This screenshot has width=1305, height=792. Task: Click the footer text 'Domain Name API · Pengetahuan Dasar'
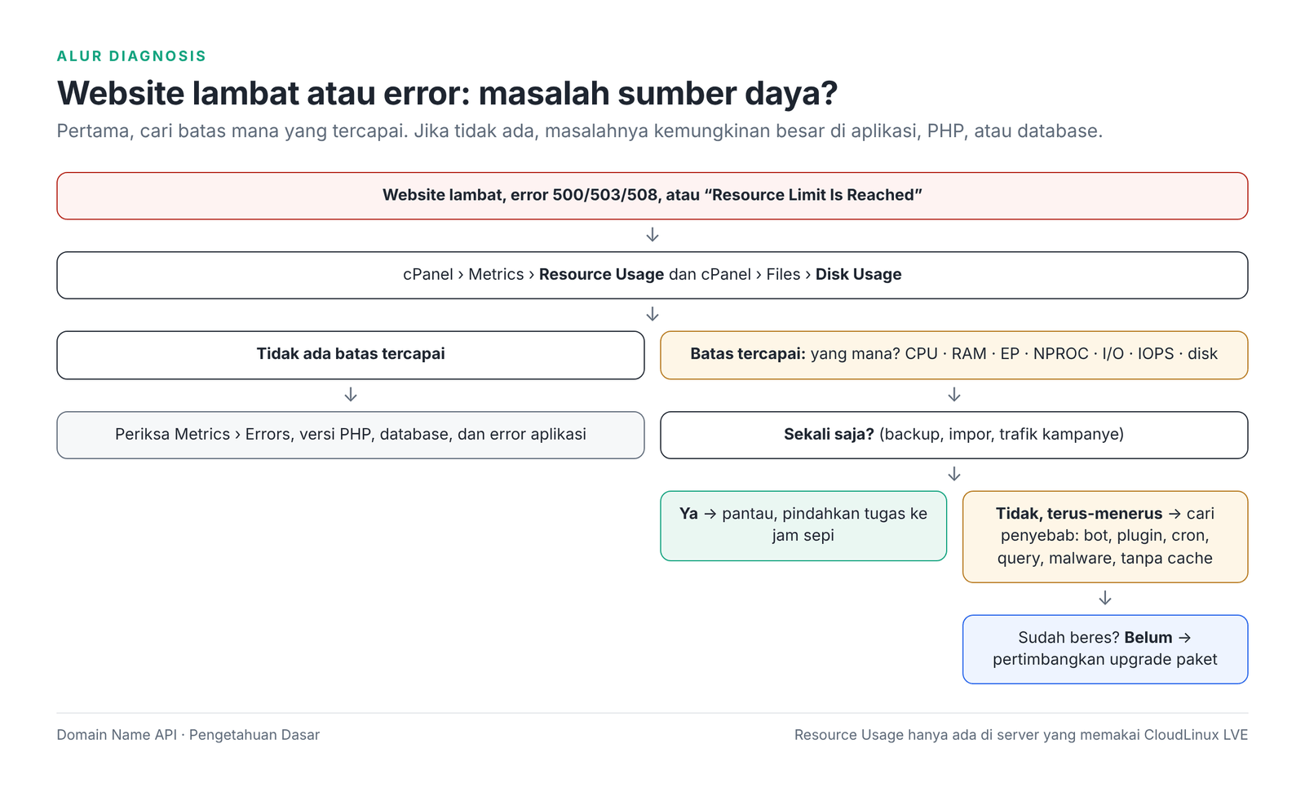188,735
